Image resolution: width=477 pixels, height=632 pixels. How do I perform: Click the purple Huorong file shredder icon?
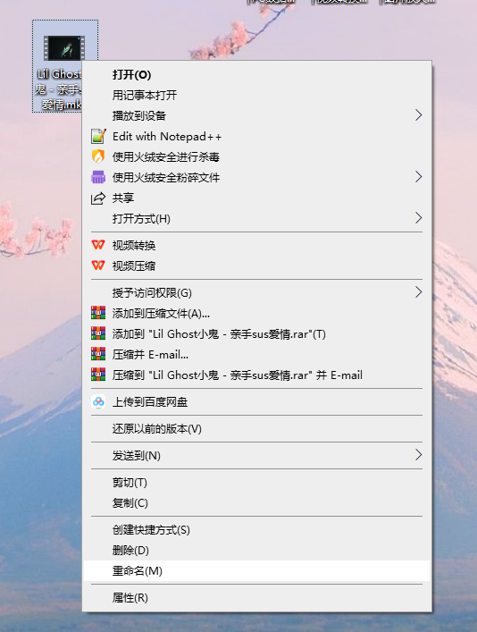[98, 177]
